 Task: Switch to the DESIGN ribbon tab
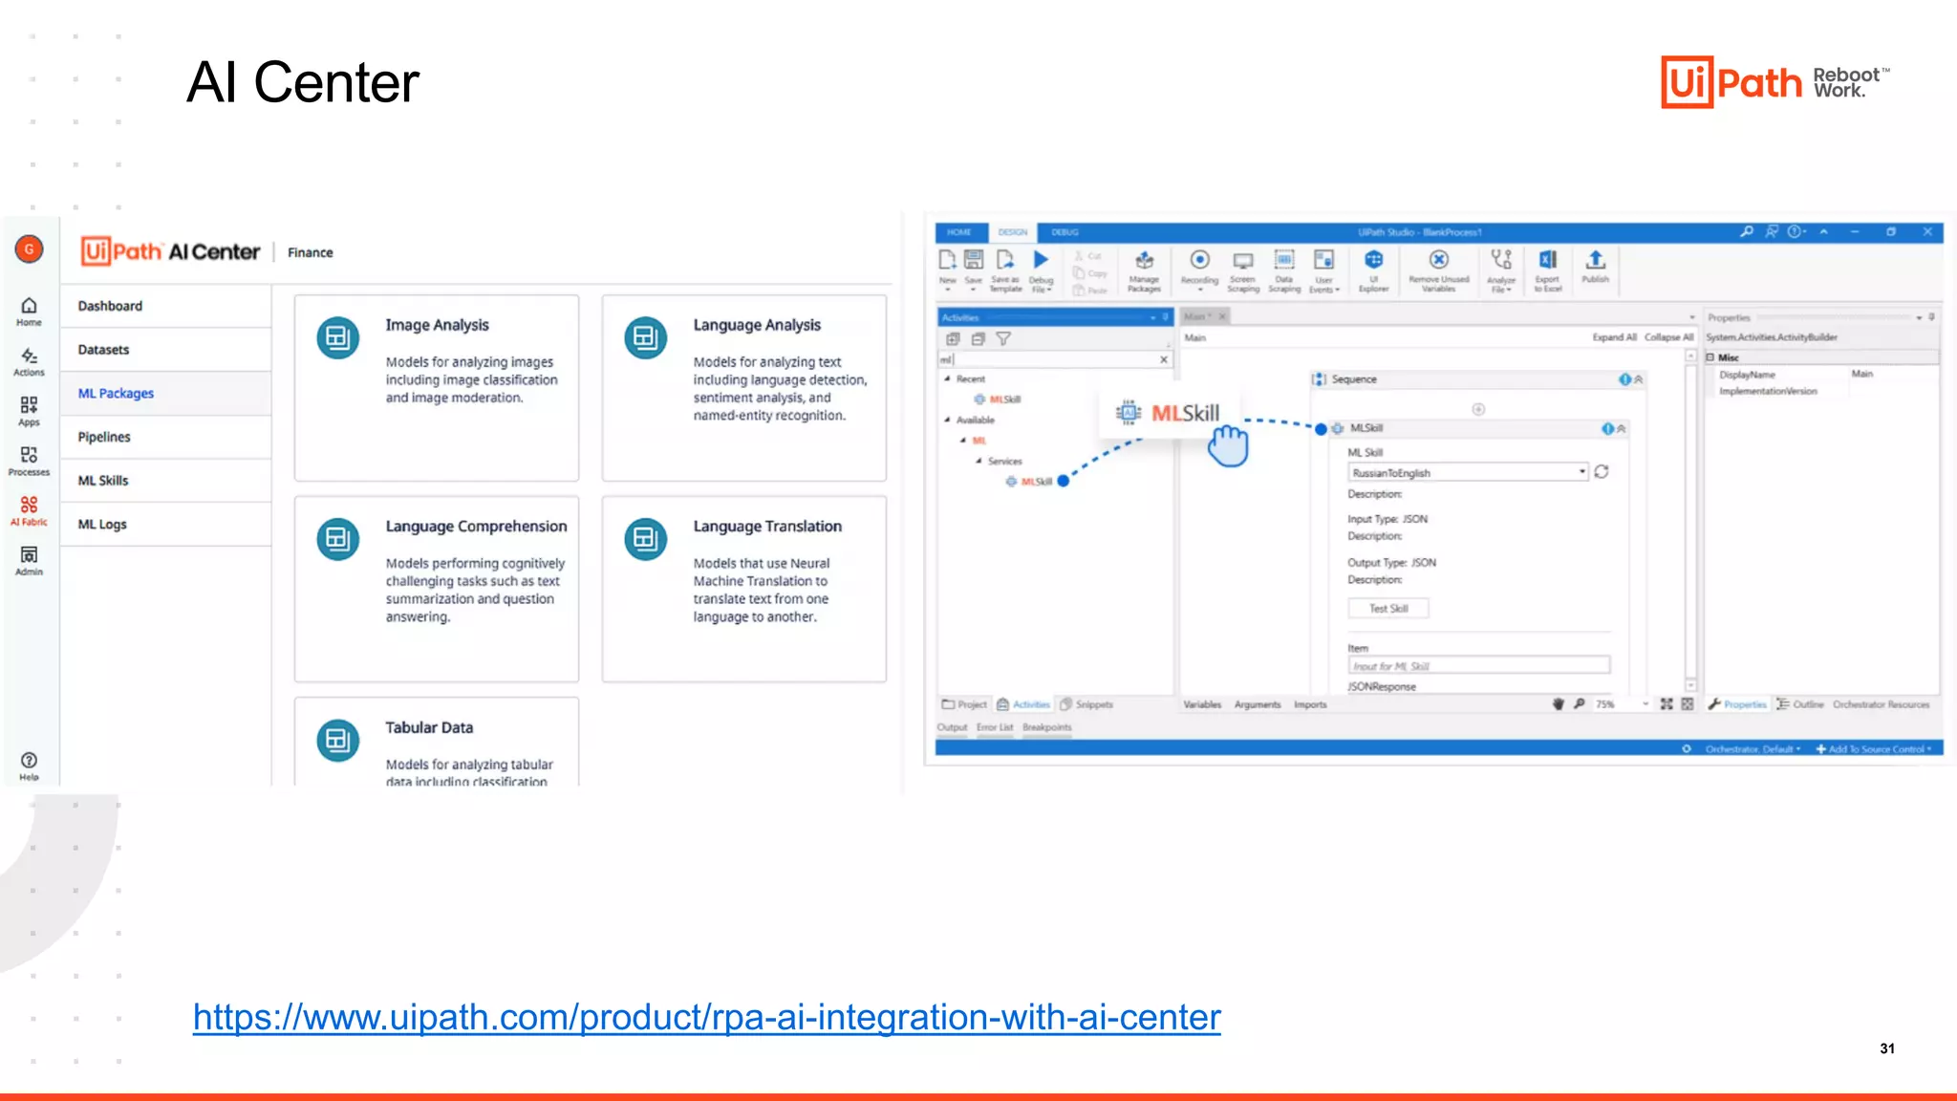click(x=1013, y=232)
